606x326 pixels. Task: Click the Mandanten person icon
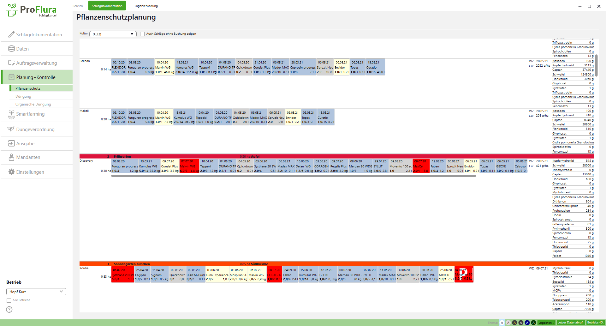click(x=11, y=157)
